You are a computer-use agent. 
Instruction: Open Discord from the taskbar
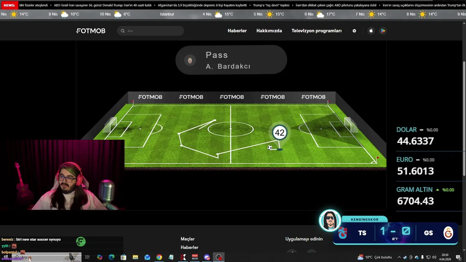(207, 257)
